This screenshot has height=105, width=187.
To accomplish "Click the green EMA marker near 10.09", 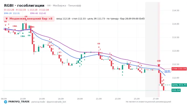I will (x=23, y=36).
